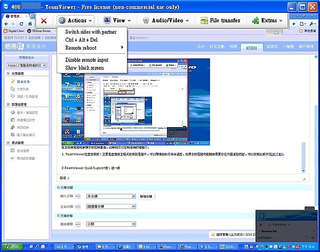
Task: Open the site-wide category dropdown
Action: pos(111,207)
